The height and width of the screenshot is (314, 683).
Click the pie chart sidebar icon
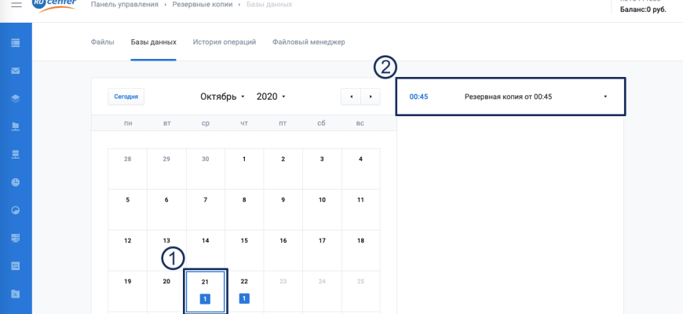click(x=16, y=210)
